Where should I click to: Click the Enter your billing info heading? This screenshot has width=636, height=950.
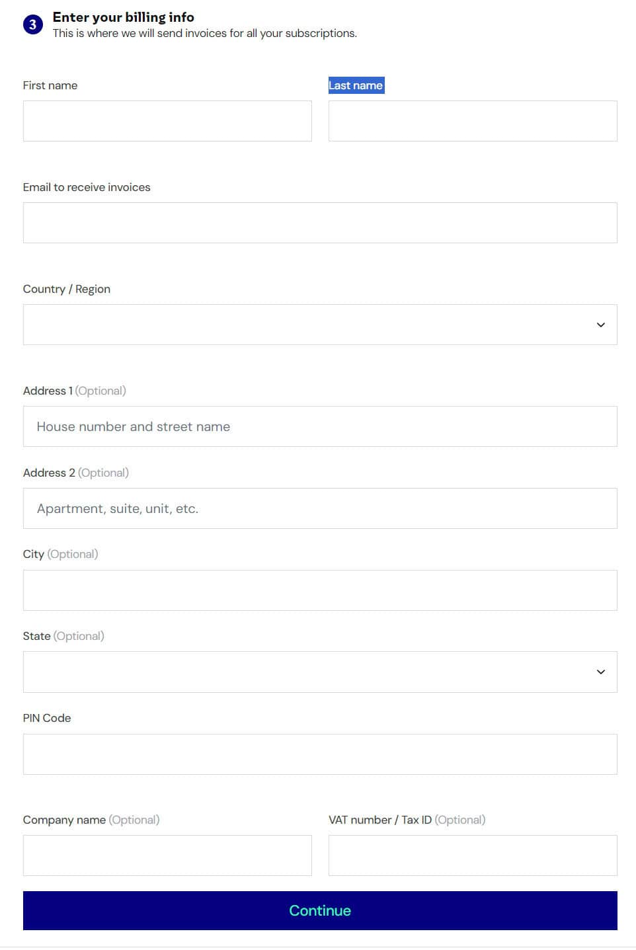tap(124, 17)
